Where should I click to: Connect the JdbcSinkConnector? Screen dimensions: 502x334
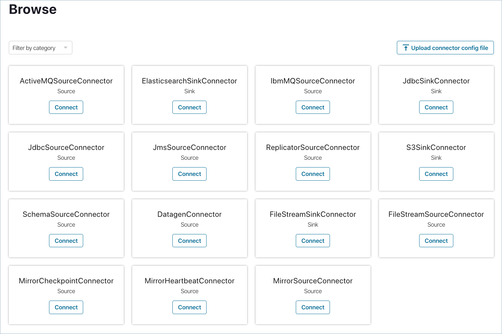[x=436, y=107]
